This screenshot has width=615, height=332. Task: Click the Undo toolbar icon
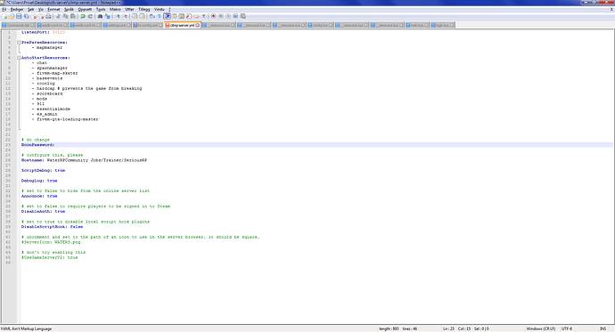tap(83, 16)
